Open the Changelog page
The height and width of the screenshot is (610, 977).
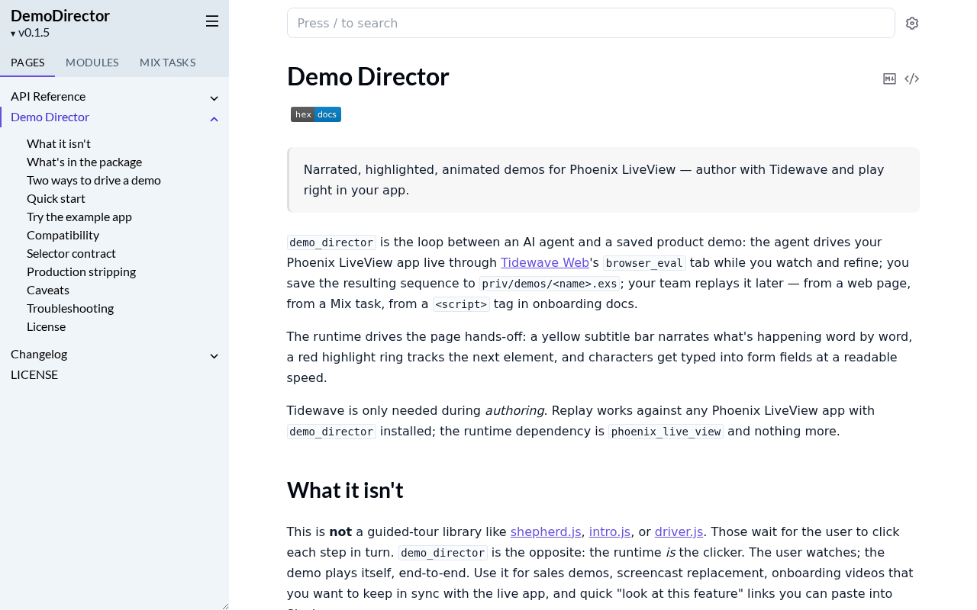(39, 354)
